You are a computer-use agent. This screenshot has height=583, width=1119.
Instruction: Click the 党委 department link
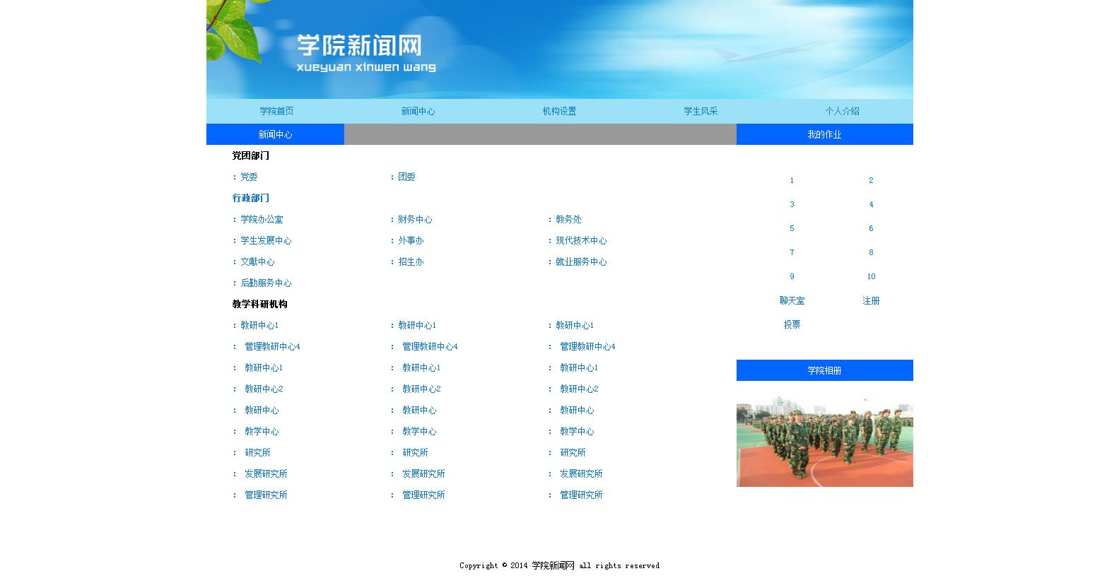click(249, 177)
